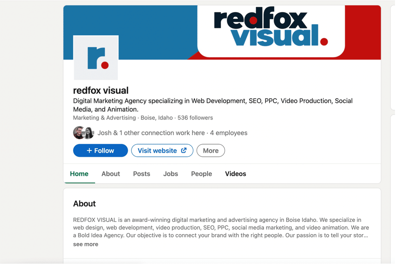Viewport: 396px width, 265px height.
Task: Click the plus icon on Follow button
Action: click(x=89, y=151)
